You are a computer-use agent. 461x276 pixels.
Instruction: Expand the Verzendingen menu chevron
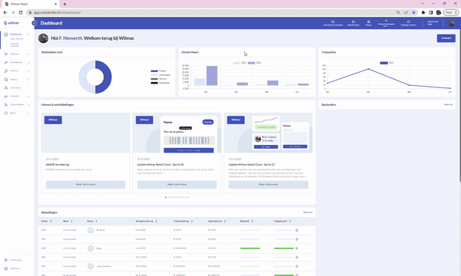click(28, 105)
